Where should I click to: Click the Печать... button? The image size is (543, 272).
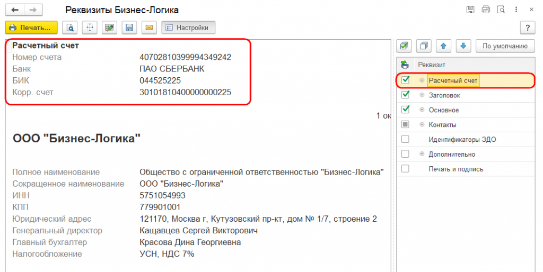click(x=31, y=28)
